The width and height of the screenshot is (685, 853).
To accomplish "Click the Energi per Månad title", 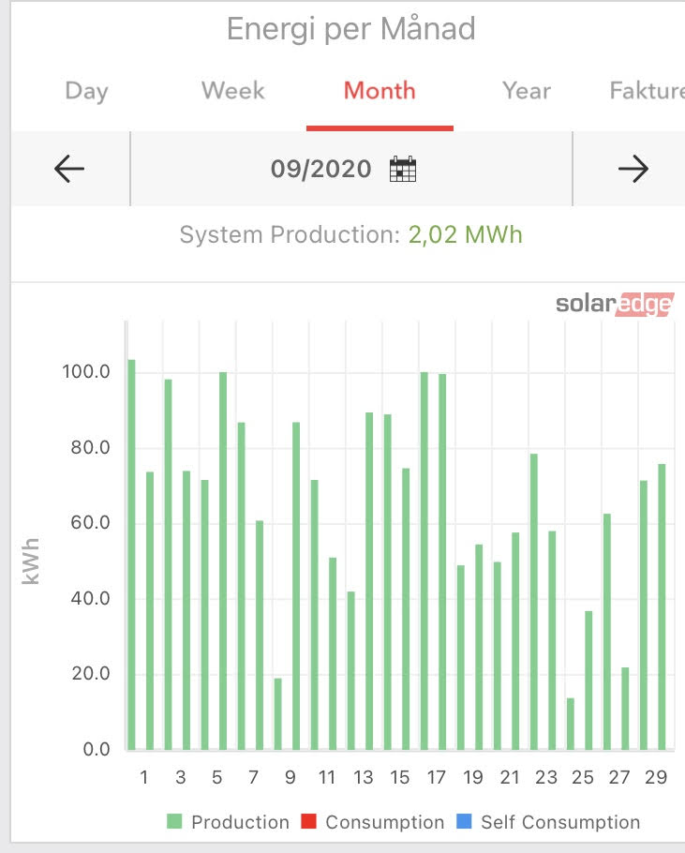I will pyautogui.click(x=350, y=29).
